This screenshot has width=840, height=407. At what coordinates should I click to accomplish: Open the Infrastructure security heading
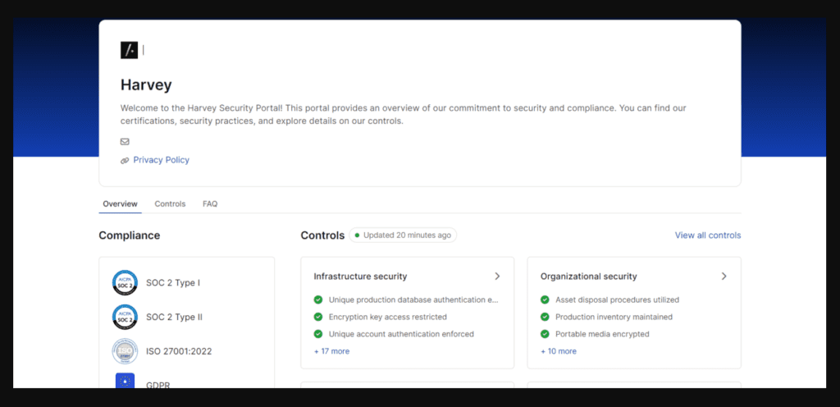coord(361,277)
